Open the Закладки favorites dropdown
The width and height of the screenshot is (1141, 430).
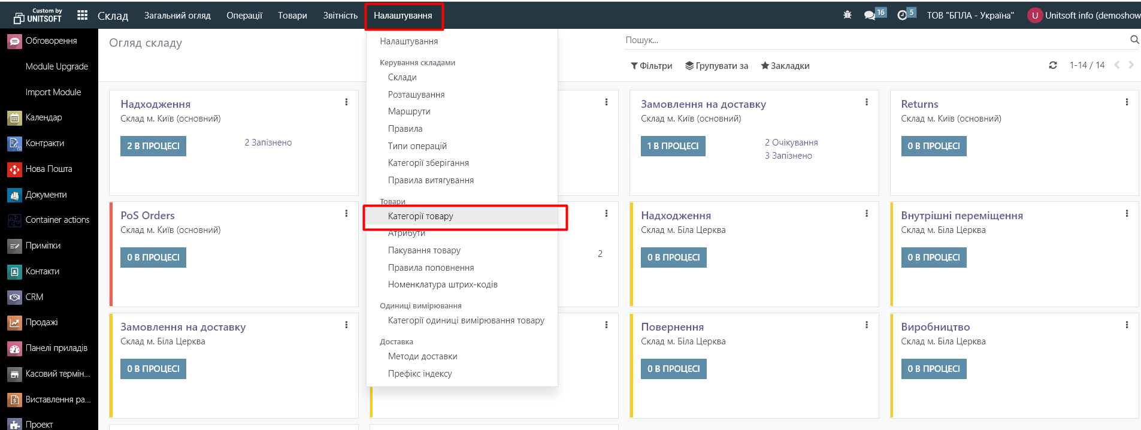click(785, 66)
